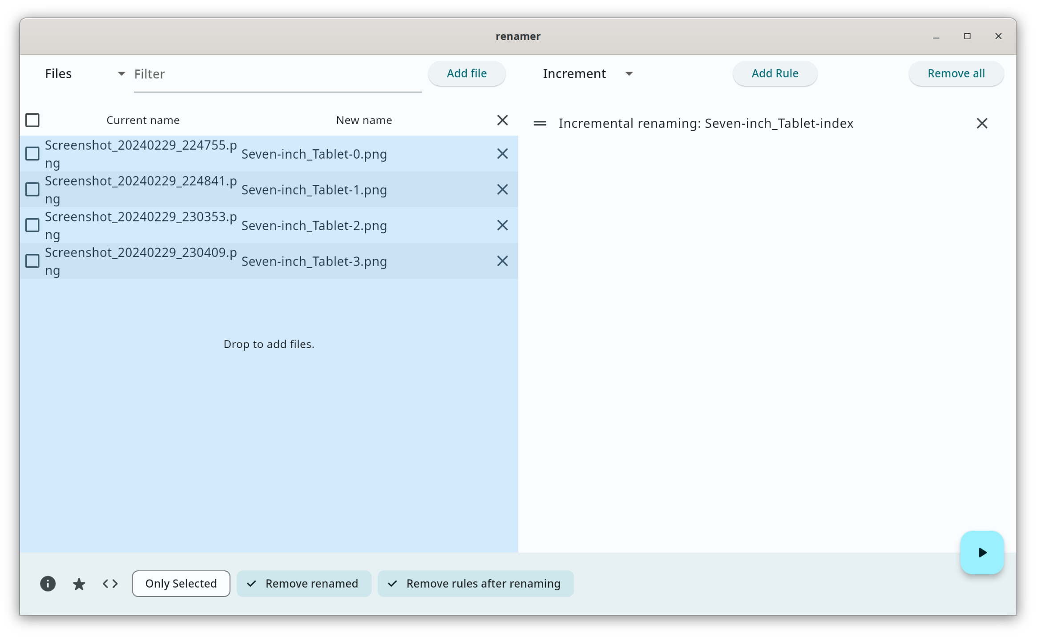Check the select-all files checkbox
This screenshot has height=637, width=1037.
(32, 120)
